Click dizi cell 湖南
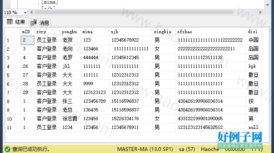This screenshot has height=153, width=274. 254,110
